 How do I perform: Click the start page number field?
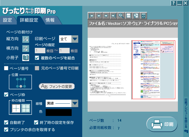[x=40, y=50]
